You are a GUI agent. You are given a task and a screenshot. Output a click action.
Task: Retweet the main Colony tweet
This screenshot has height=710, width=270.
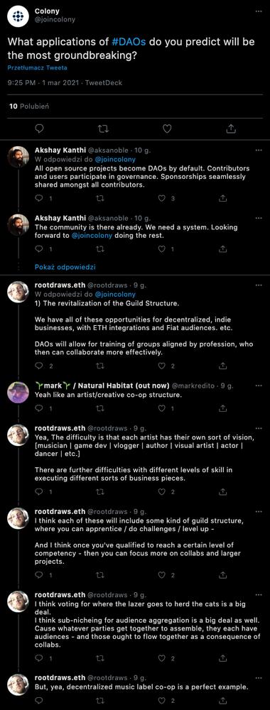click(103, 129)
